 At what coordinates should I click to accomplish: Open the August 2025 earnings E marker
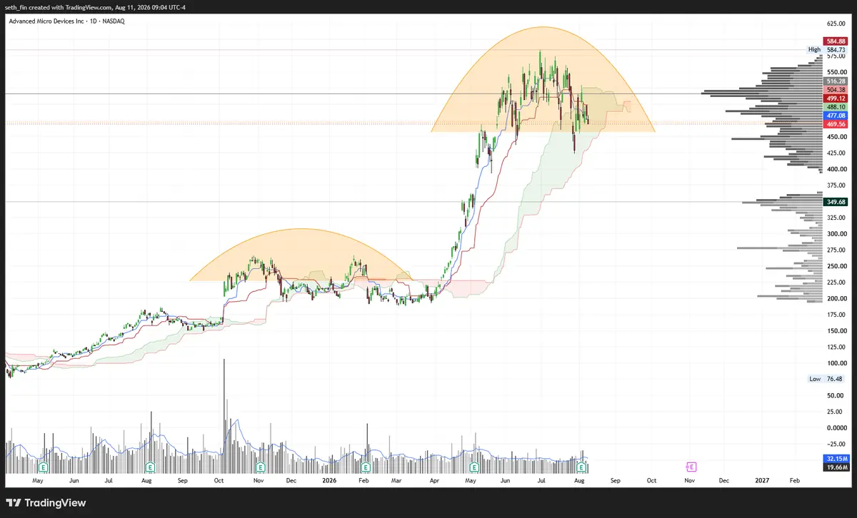pyautogui.click(x=151, y=467)
